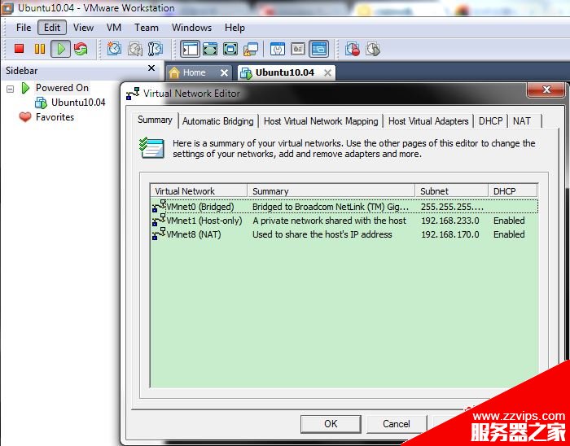This screenshot has width=570, height=446.
Task: Toggle the Show sidebar toolbar icon
Action: tap(190, 49)
